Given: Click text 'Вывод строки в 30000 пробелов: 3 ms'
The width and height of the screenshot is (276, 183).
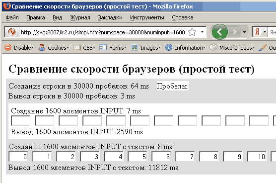Looking at the screenshot, I should [71, 96].
